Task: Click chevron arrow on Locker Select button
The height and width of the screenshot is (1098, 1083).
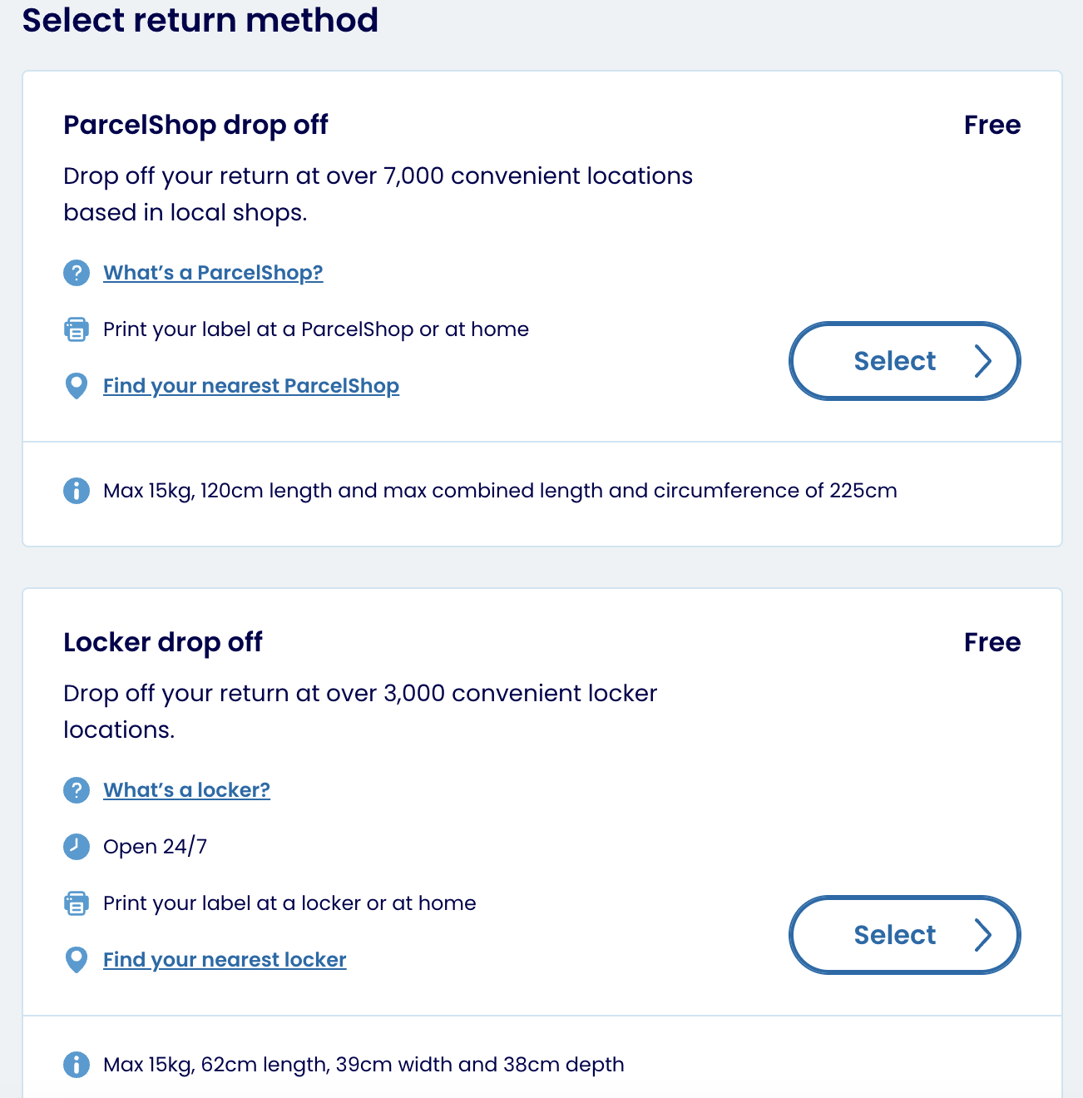Action: pos(983,935)
